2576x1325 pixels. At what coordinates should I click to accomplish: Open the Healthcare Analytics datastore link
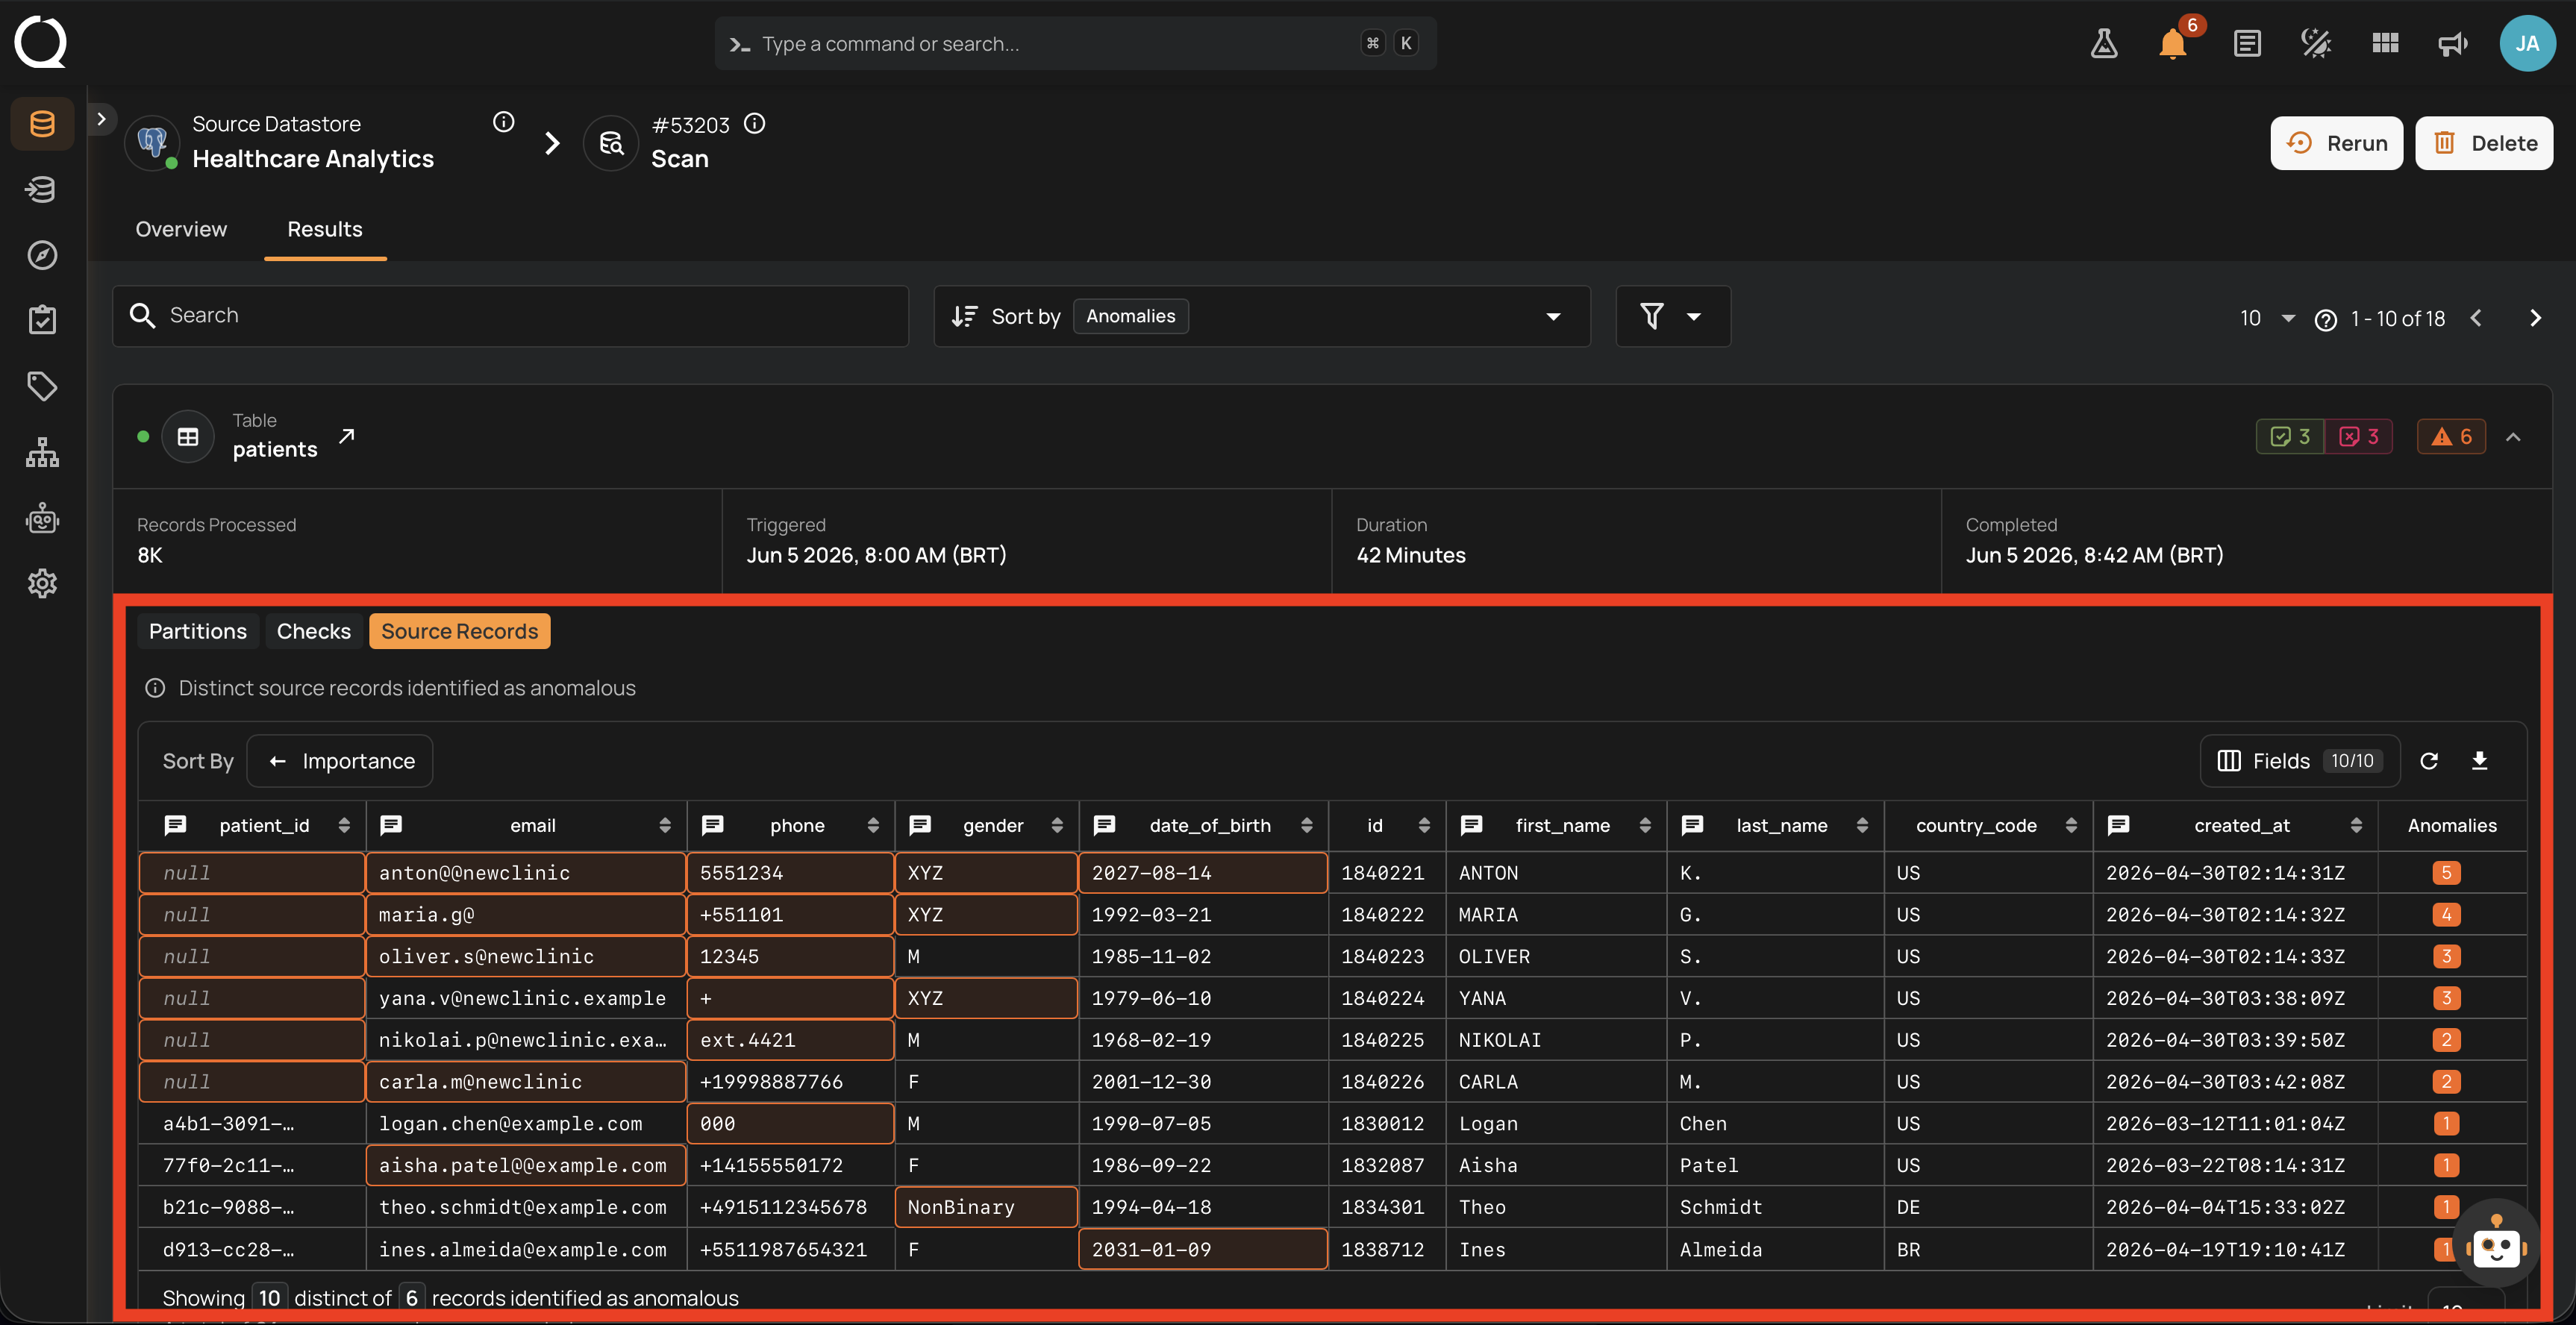313,159
